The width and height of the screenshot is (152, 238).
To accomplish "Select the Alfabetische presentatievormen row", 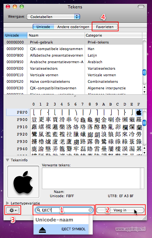I will coord(73,55).
